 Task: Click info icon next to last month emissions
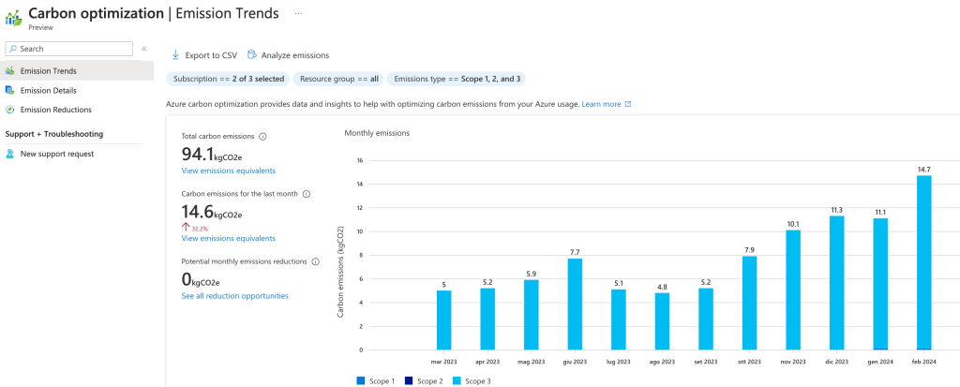pyautogui.click(x=307, y=194)
